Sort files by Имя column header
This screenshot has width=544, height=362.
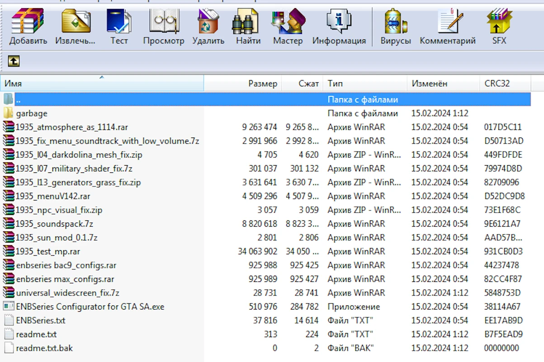pos(102,84)
